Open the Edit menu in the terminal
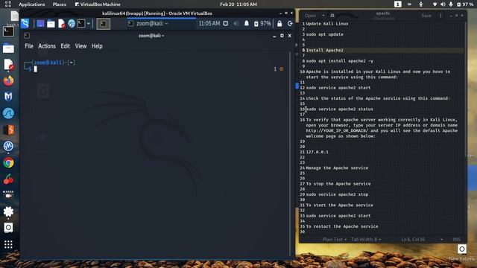 tap(65, 46)
